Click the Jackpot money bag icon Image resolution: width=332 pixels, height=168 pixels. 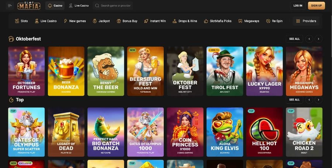95,21
